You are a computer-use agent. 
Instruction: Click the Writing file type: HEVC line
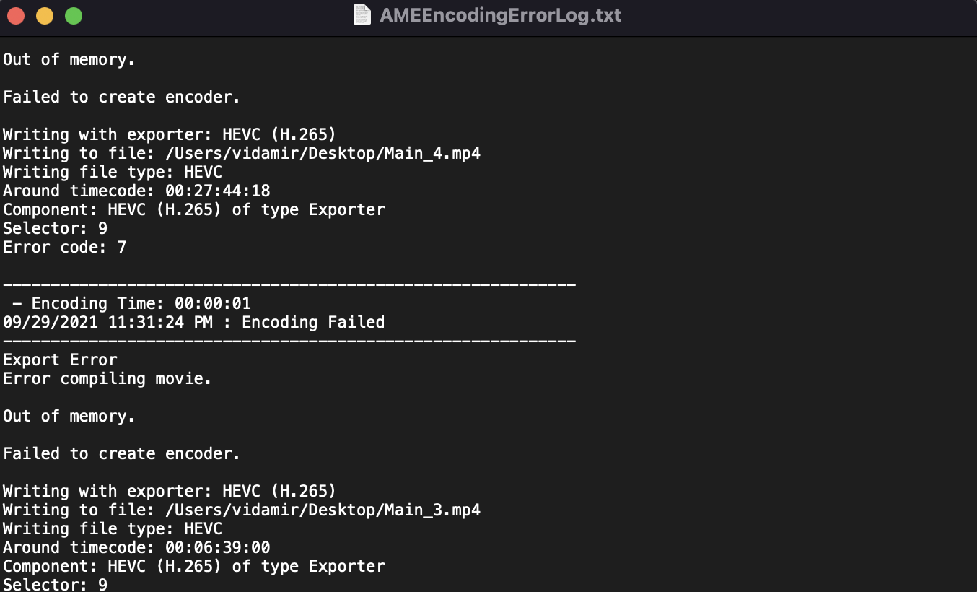point(112,172)
